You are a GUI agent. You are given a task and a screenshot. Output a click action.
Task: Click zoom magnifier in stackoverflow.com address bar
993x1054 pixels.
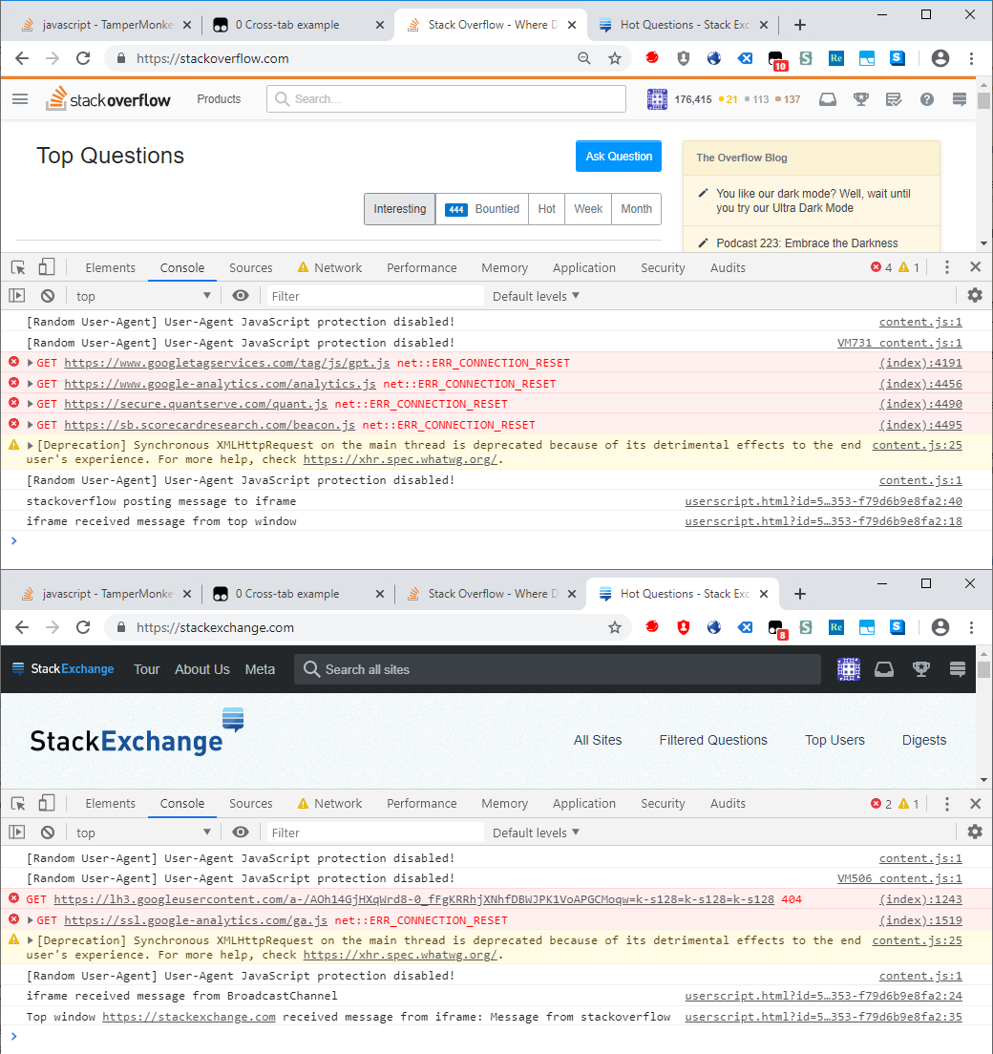coord(584,58)
